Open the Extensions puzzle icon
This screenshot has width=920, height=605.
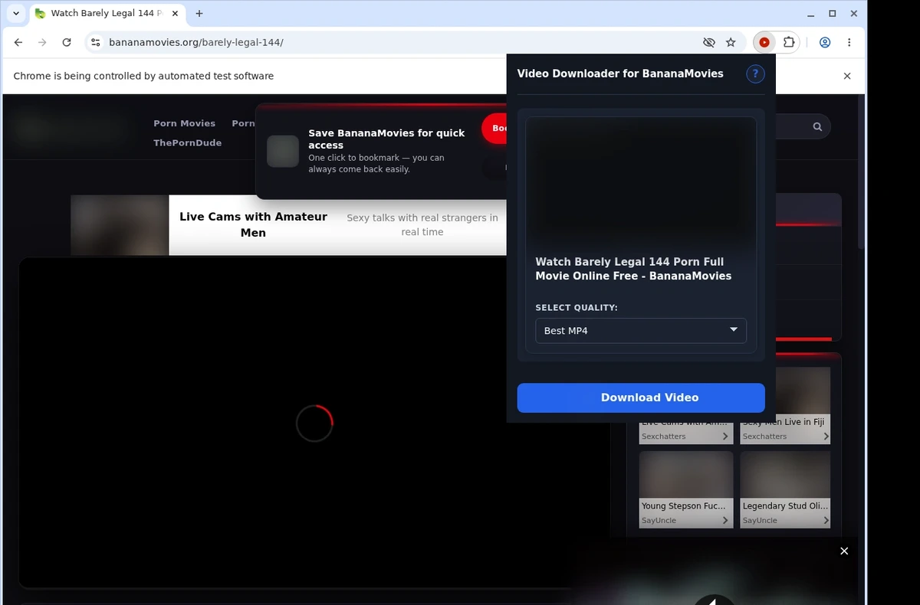788,43
